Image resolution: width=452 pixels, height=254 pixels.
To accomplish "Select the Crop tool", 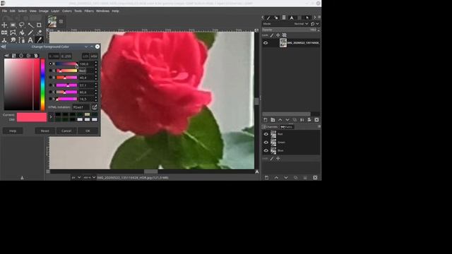I will pos(39,25).
